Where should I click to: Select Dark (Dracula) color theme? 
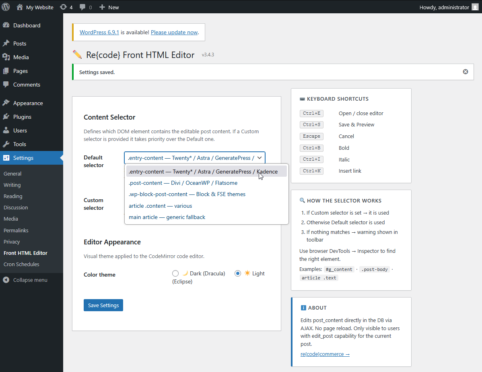175,273
